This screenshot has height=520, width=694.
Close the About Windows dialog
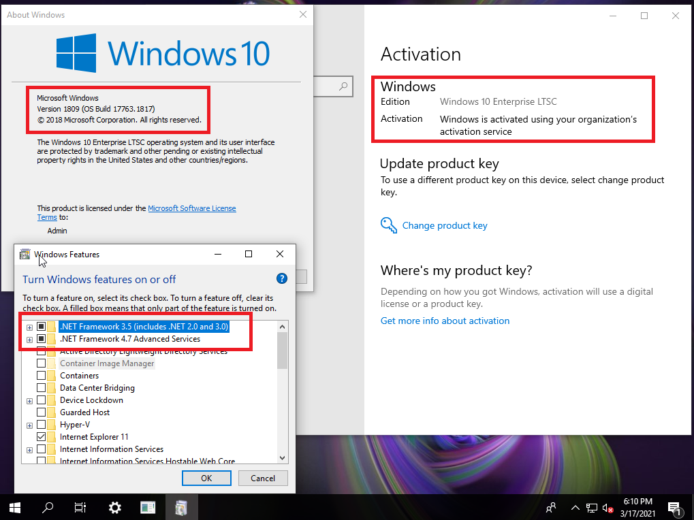303,14
